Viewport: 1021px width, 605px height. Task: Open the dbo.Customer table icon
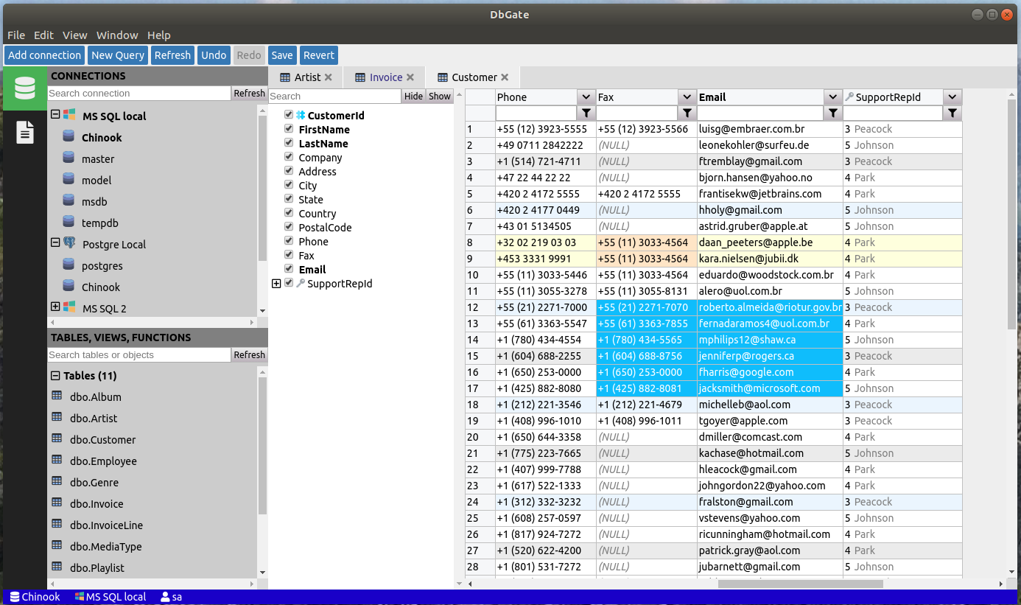coord(57,439)
